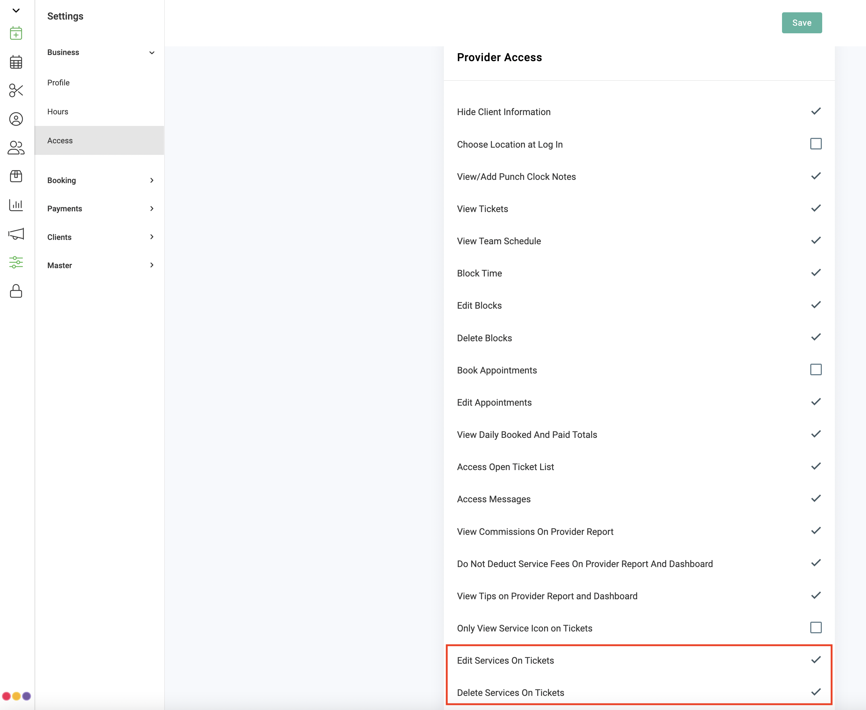Open the scissors services icon

(16, 90)
